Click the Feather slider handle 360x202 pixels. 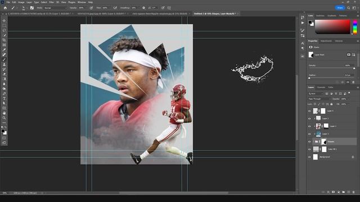pos(309,78)
